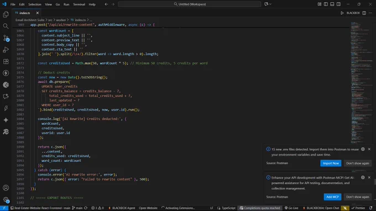Click Don't show again on MCP notification
376x211 pixels.
(358, 197)
